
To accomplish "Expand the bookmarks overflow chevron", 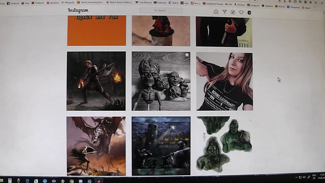I will point(316,2).
